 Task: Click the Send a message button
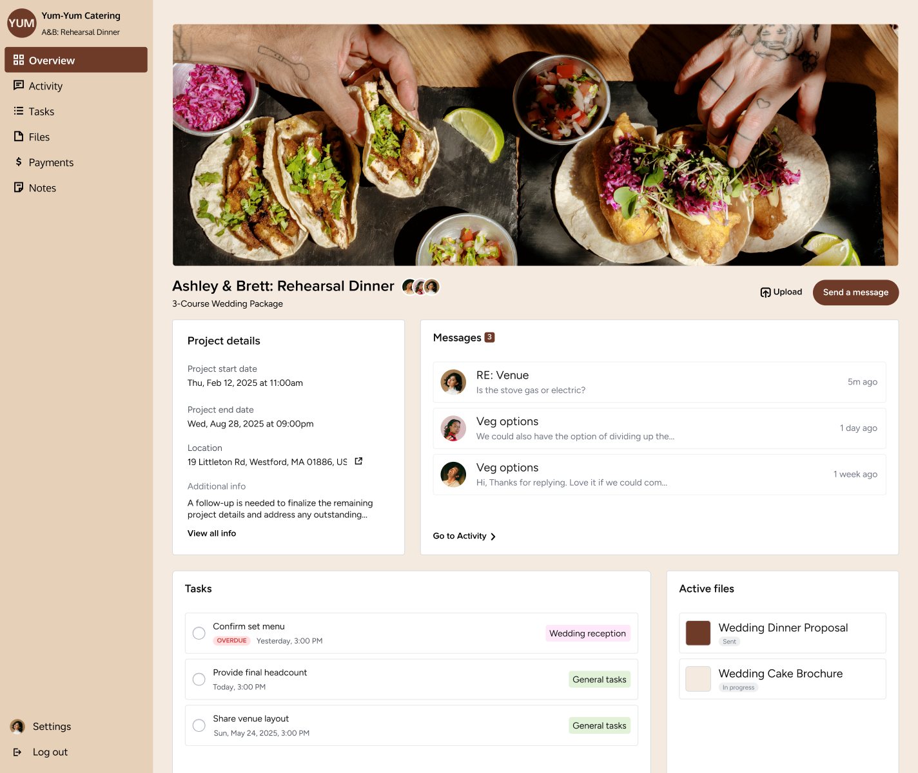pyautogui.click(x=855, y=292)
